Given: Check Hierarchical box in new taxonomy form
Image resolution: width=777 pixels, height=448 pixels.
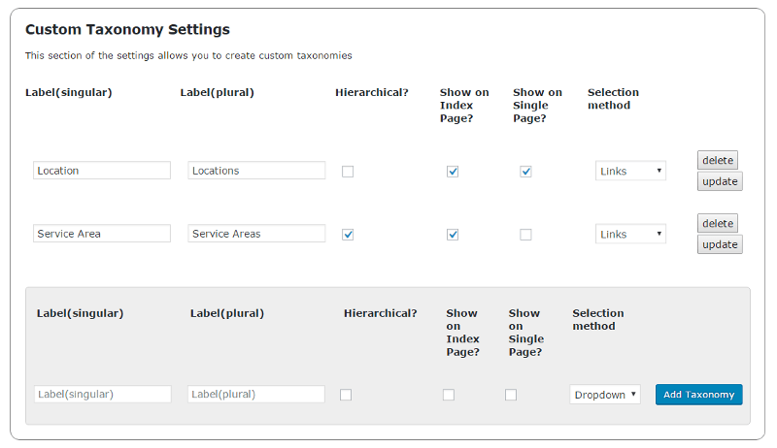Looking at the screenshot, I should coord(346,395).
